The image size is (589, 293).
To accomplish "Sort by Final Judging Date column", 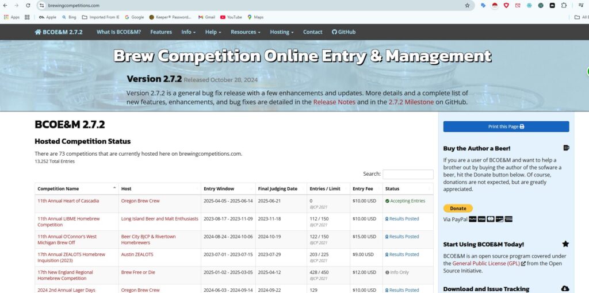I will (281, 188).
